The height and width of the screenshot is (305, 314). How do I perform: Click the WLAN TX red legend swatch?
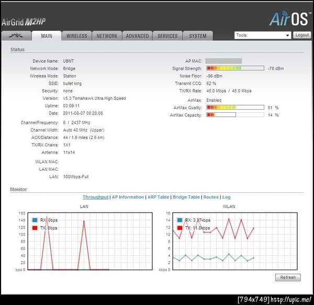(180, 228)
